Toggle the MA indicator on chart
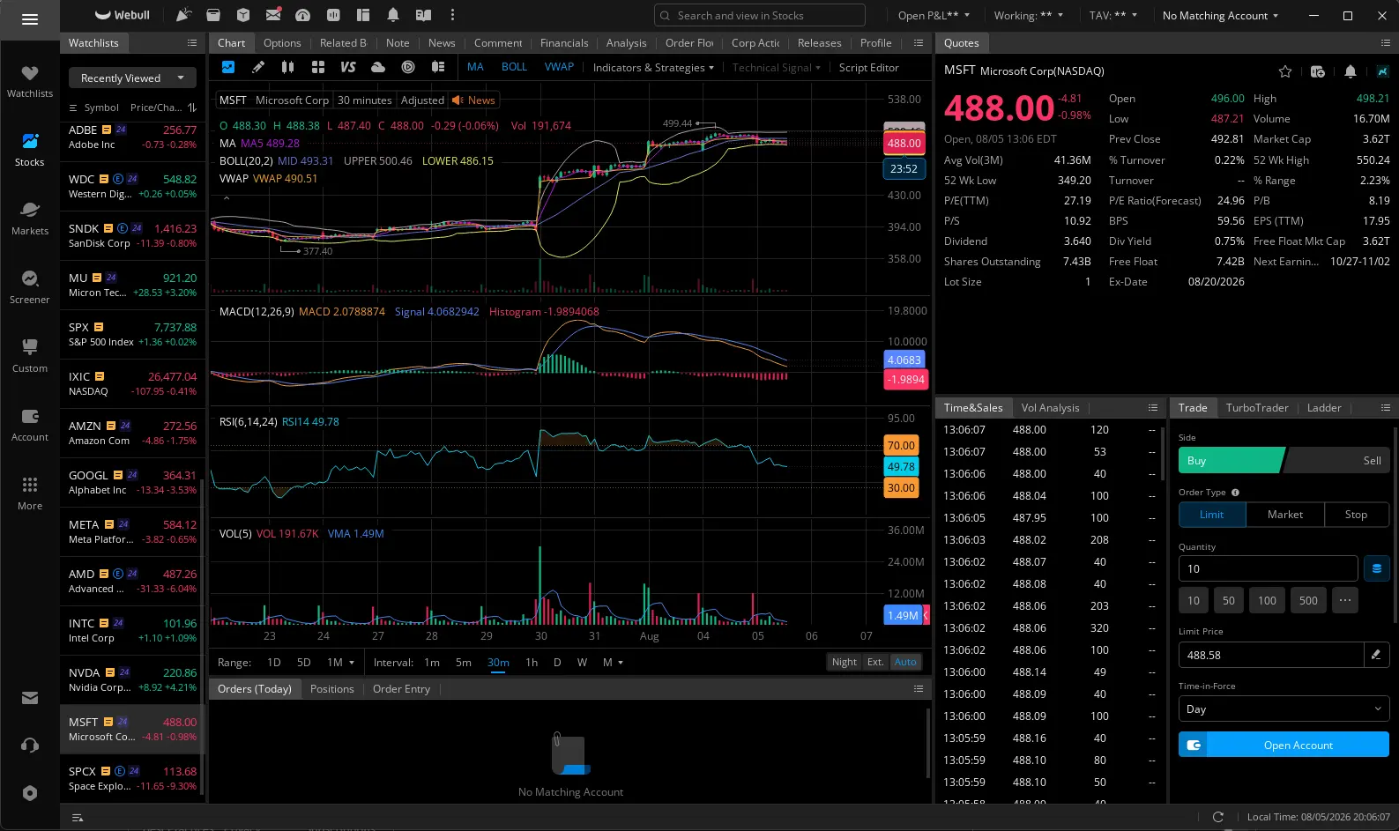1399x831 pixels. 475,67
